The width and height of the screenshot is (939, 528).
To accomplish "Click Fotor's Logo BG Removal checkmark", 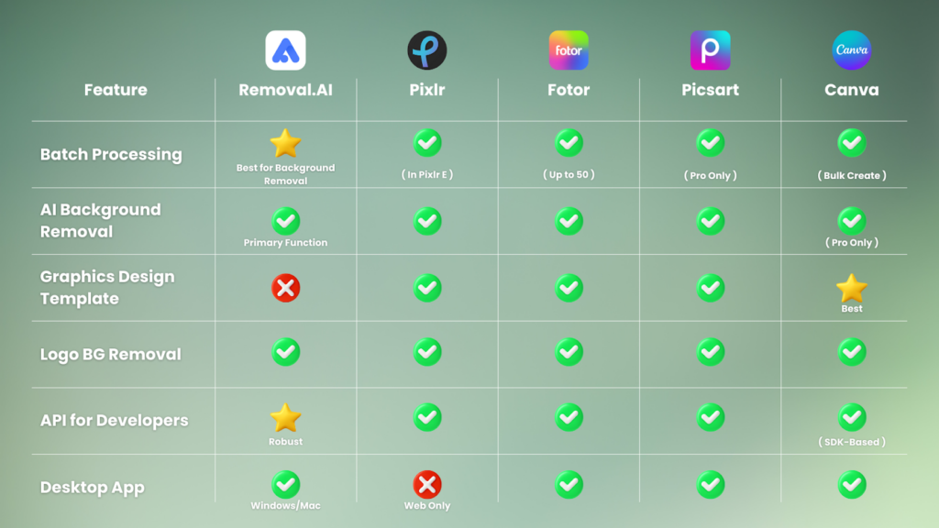I will pos(569,352).
